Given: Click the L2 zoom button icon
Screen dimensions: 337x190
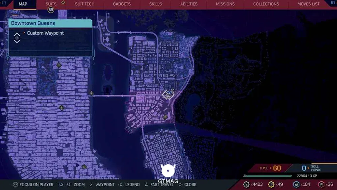Looking at the screenshot, I should click(x=61, y=185).
